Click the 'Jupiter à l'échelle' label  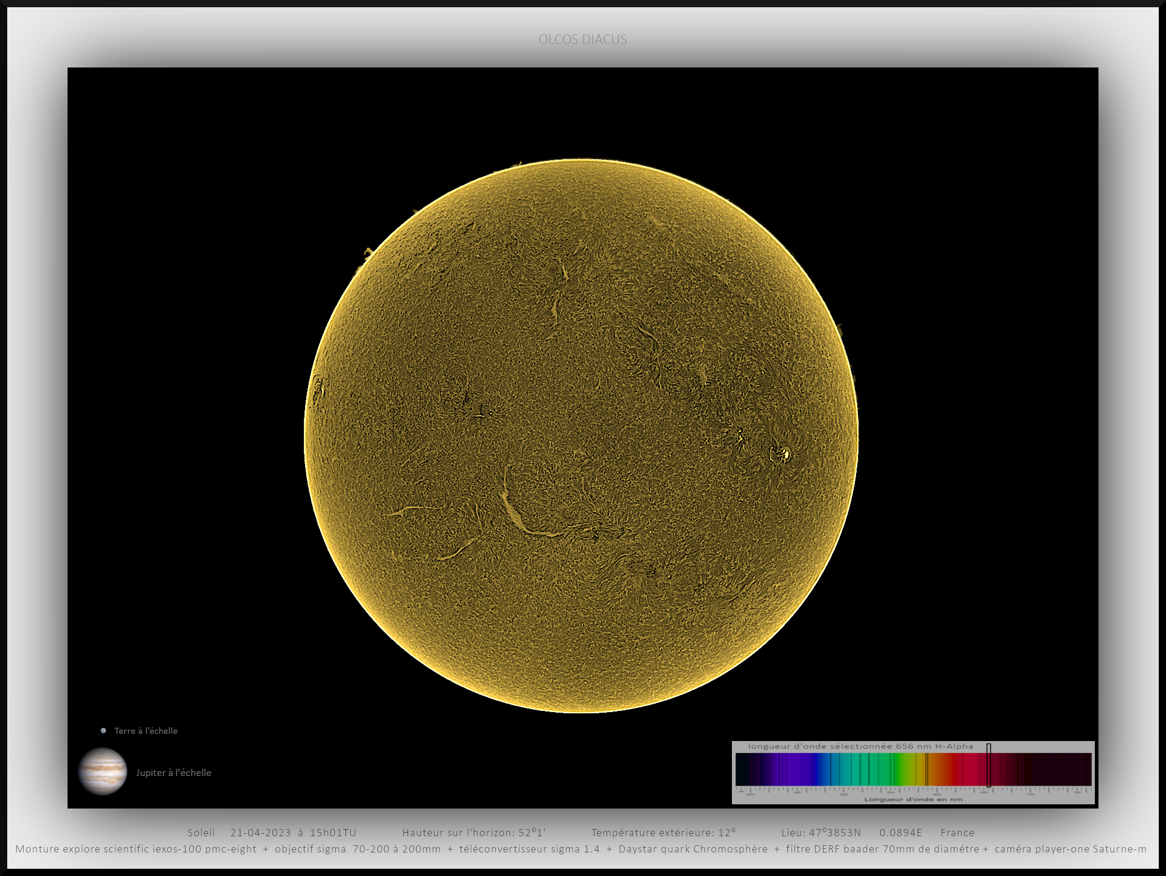[x=174, y=773]
